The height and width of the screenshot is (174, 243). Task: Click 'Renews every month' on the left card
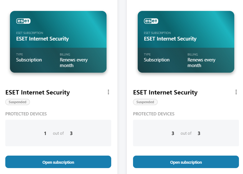tap(74, 63)
